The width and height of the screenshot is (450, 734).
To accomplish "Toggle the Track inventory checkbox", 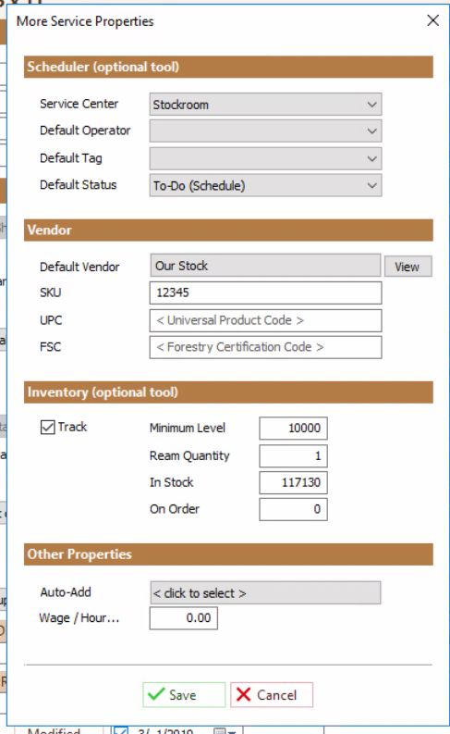I will tap(48, 427).
